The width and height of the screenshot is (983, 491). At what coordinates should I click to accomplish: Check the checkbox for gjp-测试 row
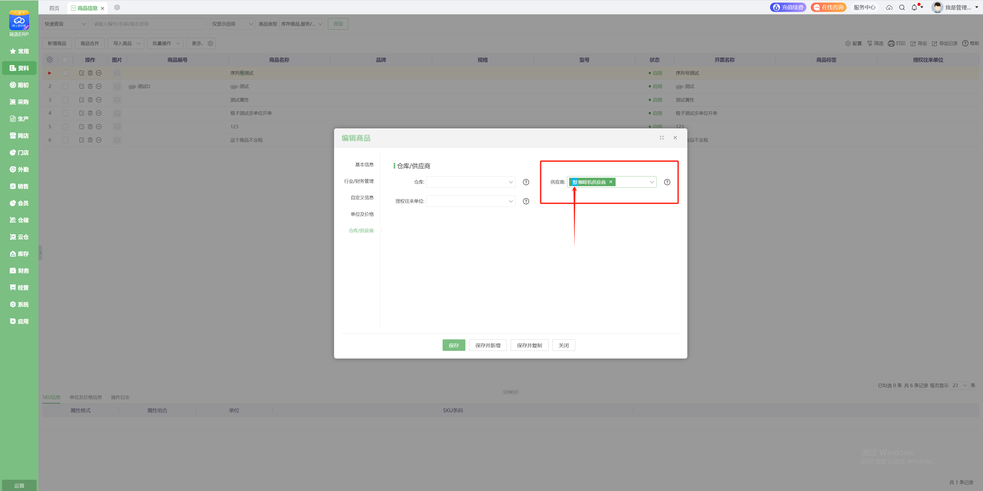[x=65, y=86]
